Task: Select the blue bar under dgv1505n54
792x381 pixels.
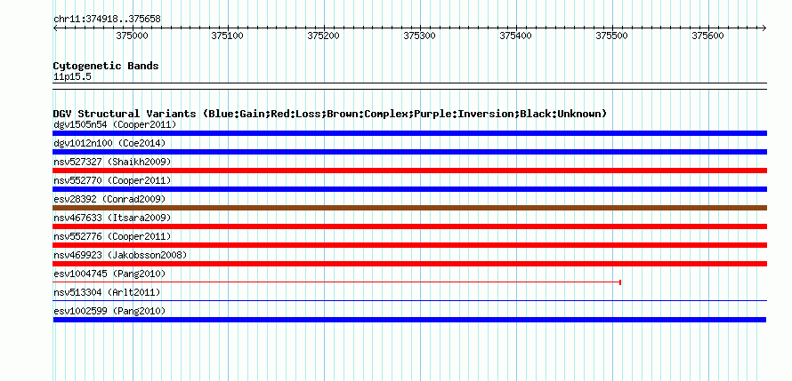Action: pos(409,133)
